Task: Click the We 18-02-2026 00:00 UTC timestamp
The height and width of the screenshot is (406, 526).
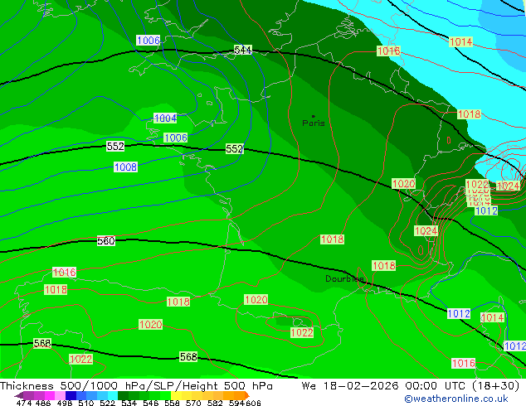Action: [x=411, y=386]
